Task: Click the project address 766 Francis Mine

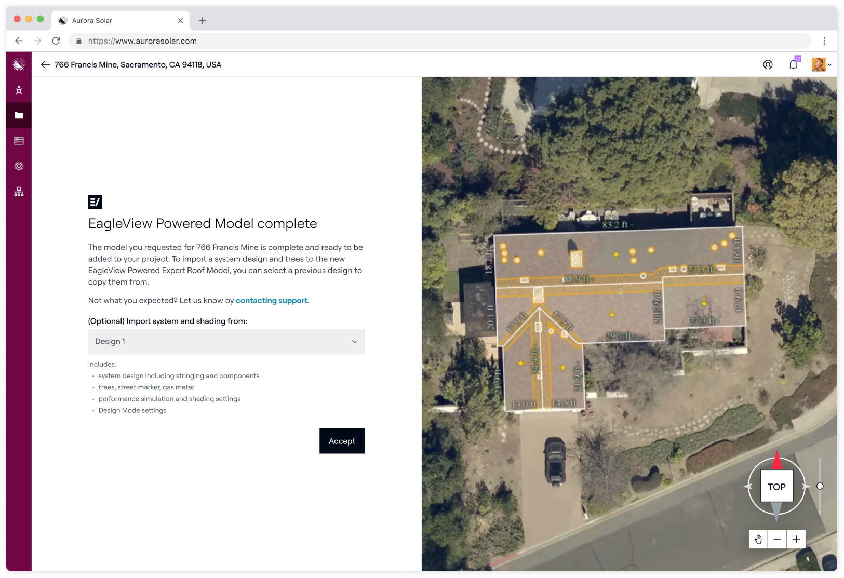Action: [x=138, y=64]
